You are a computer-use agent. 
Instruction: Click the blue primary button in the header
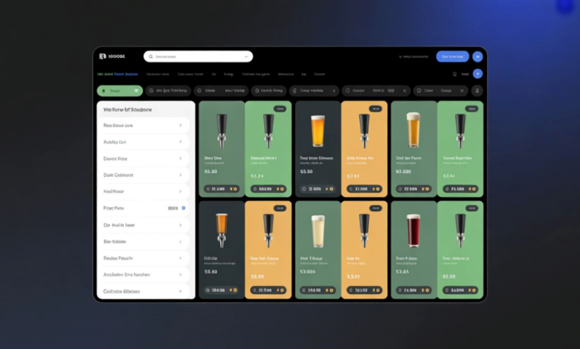pos(452,56)
